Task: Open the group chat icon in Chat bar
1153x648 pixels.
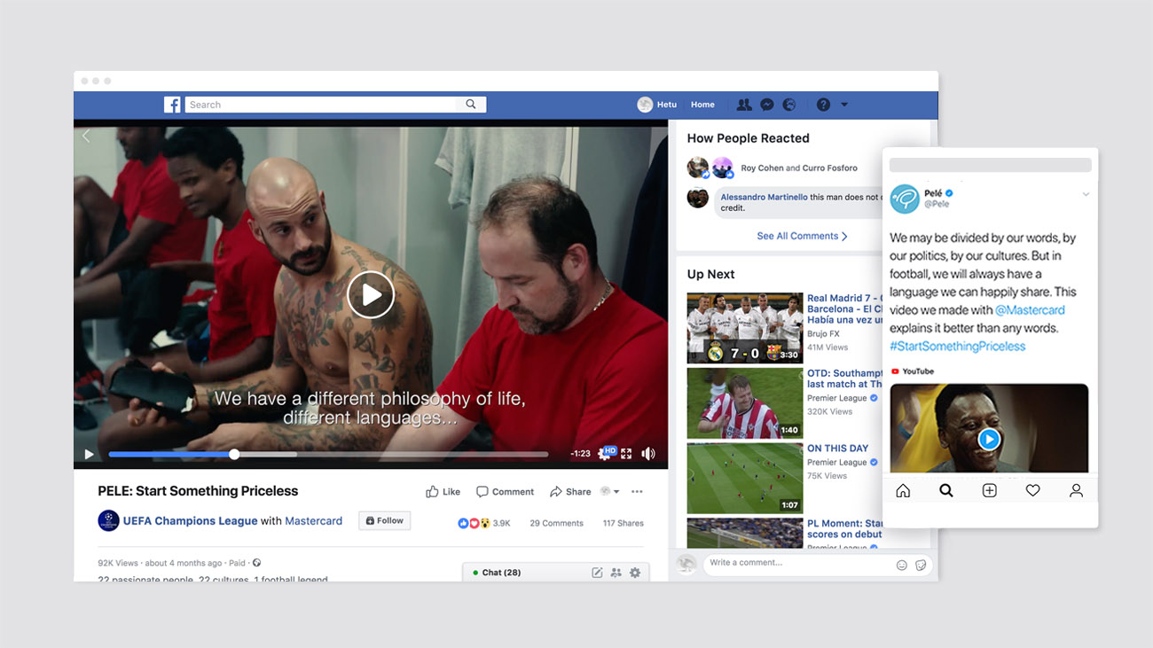Action: click(x=616, y=573)
